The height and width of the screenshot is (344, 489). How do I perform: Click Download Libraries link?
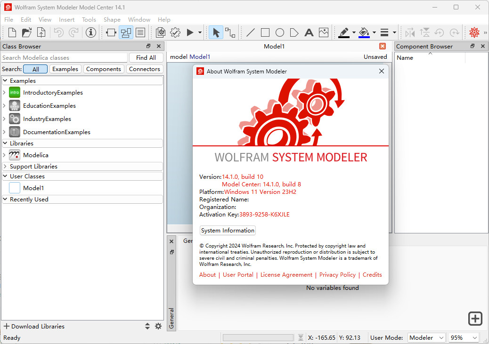pos(34,326)
